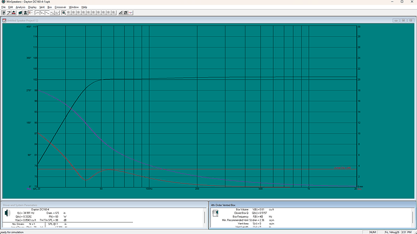
Task: Click the Dayton DC160-4 driver name
Action: point(40,210)
